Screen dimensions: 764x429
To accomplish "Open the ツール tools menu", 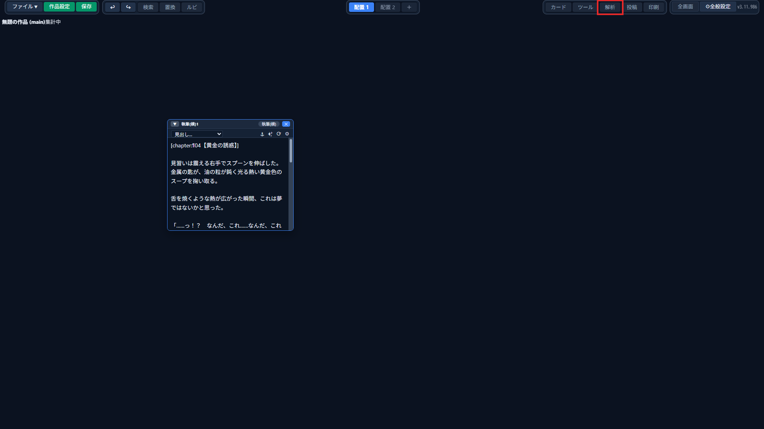I will pyautogui.click(x=585, y=7).
